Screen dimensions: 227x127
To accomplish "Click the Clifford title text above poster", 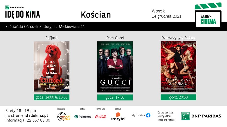I will pos(51,38).
